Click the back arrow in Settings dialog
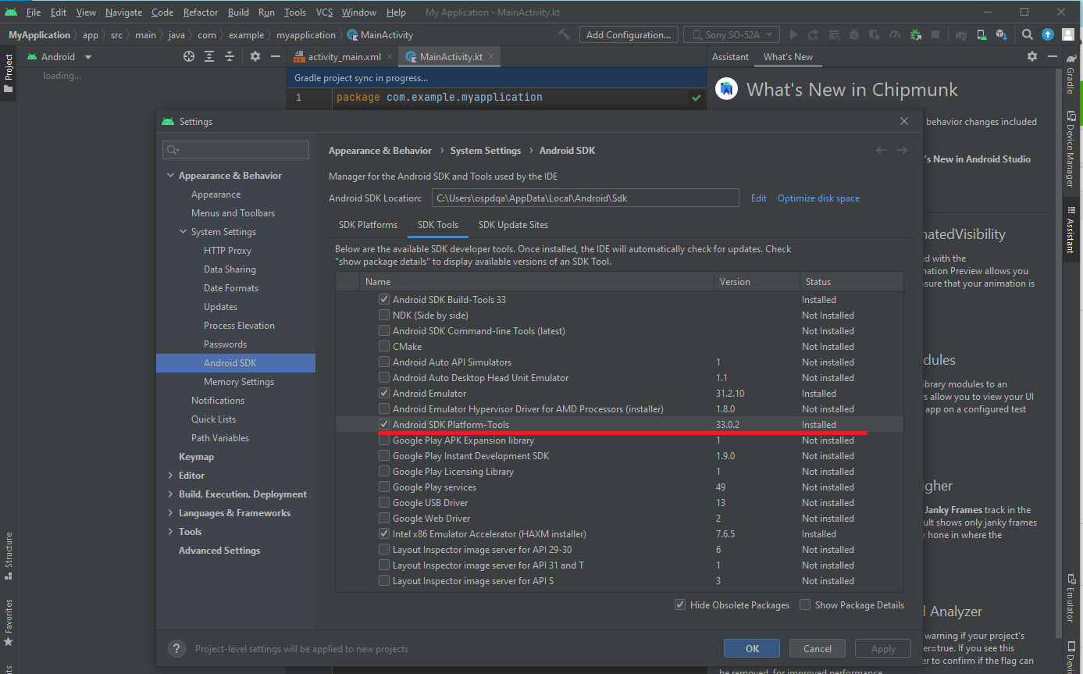Viewport: 1083px width, 674px height. point(882,150)
